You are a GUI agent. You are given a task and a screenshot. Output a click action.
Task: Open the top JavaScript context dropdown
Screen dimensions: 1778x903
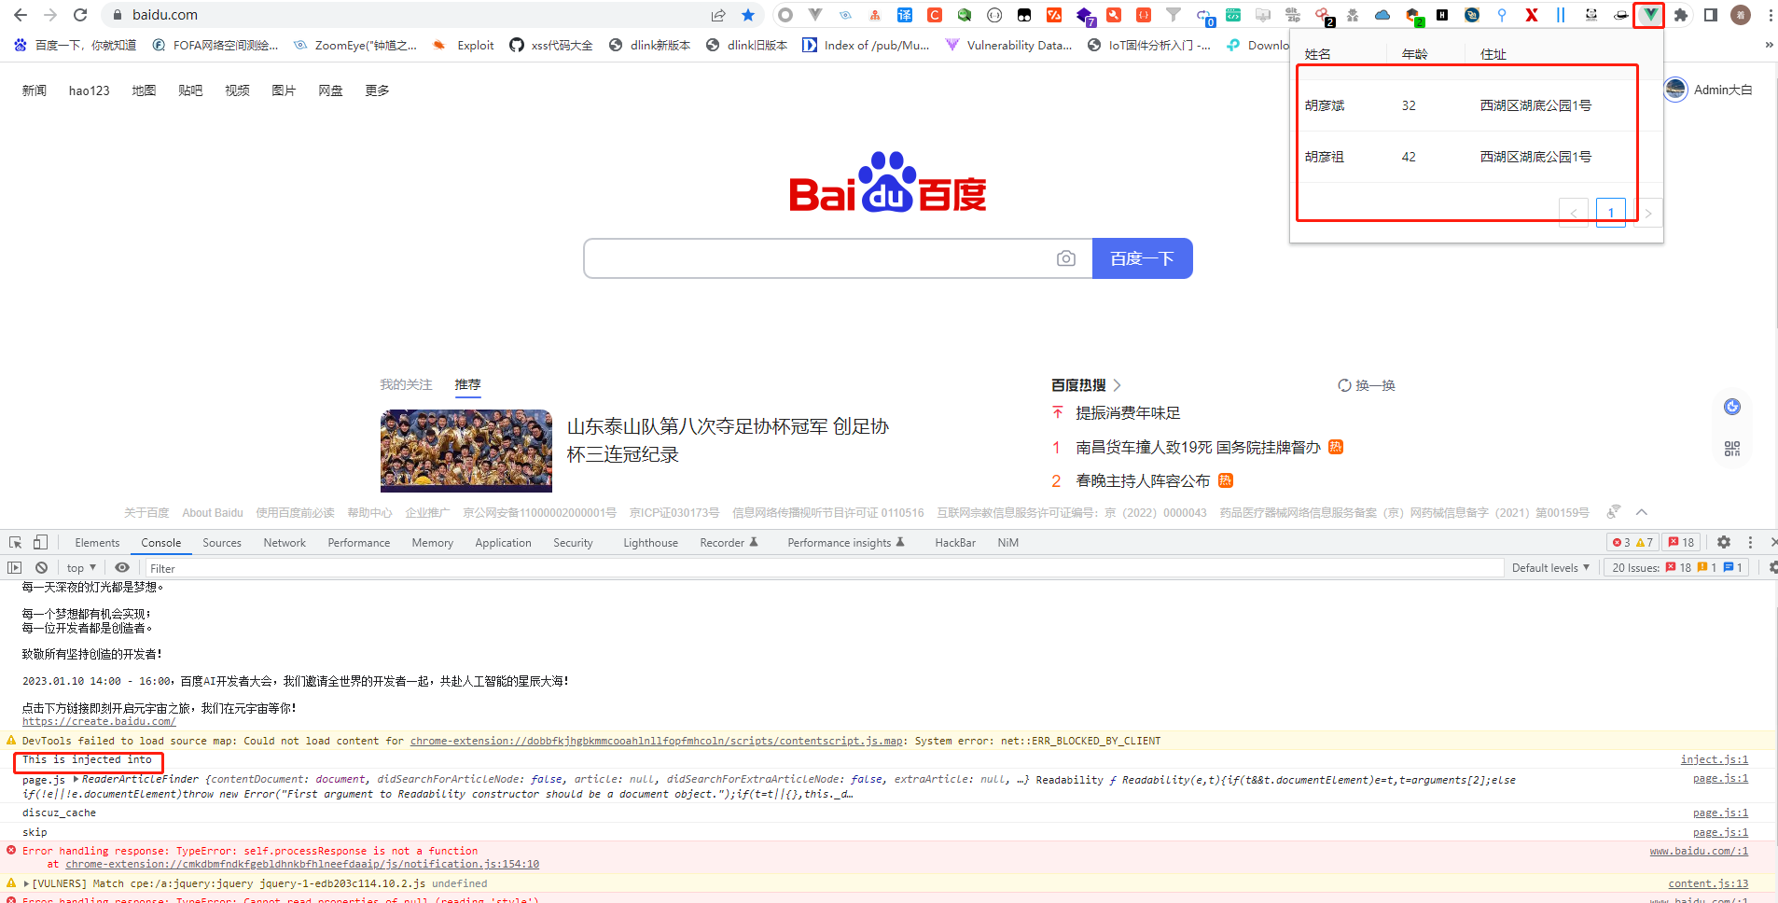click(81, 567)
